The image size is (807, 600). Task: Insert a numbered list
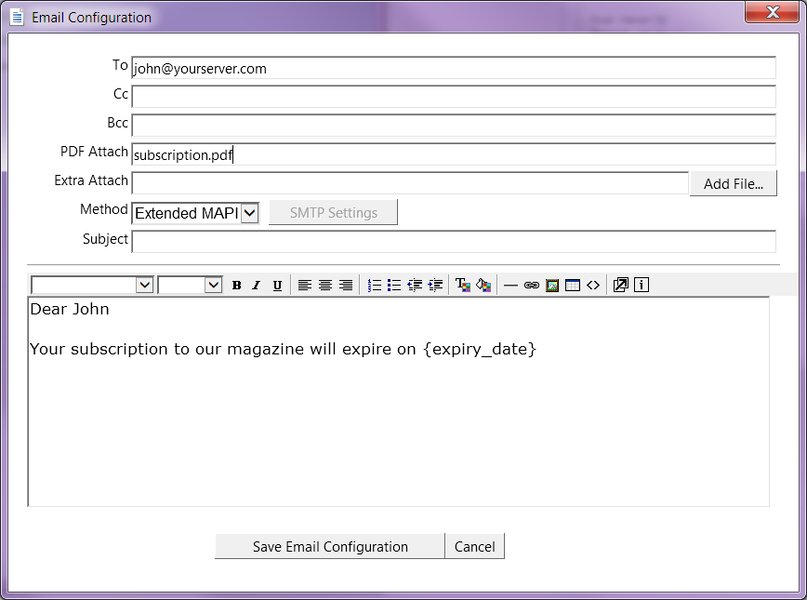(x=375, y=286)
